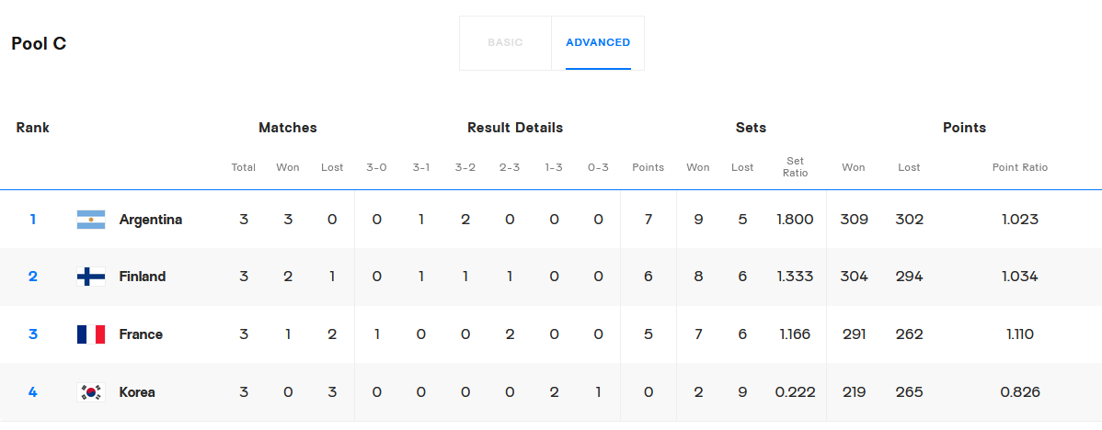The width and height of the screenshot is (1102, 430).
Task: Switch to the Basic standings tab
Action: 505,42
